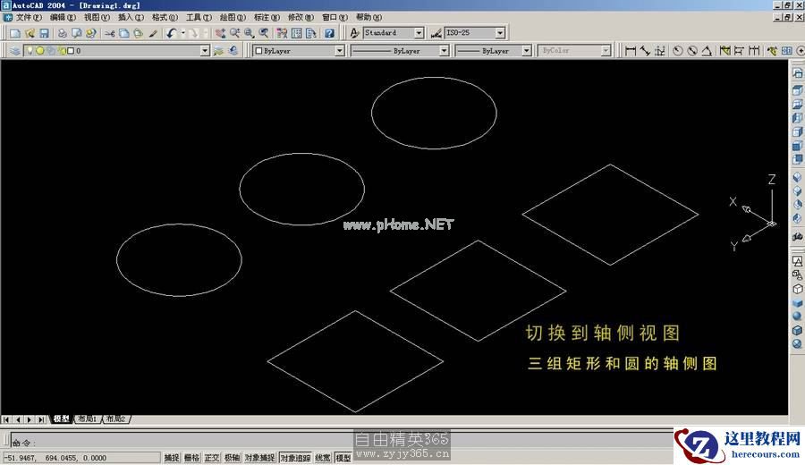Click the Undo arrow icon
Screen dimensions: 805x465
[x=171, y=33]
